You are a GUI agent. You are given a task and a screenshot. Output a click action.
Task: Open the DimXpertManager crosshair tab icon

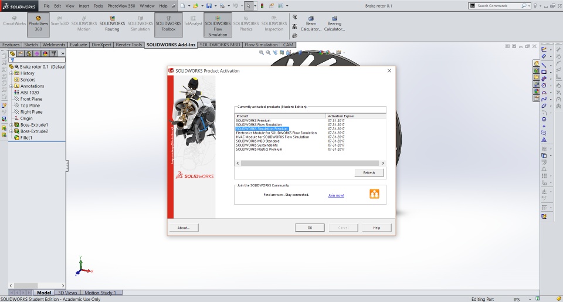coord(37,53)
